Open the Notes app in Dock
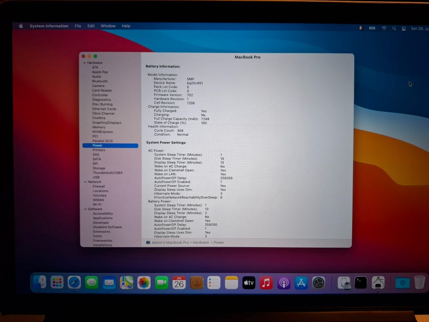This screenshot has width=429, height=322. [x=231, y=283]
